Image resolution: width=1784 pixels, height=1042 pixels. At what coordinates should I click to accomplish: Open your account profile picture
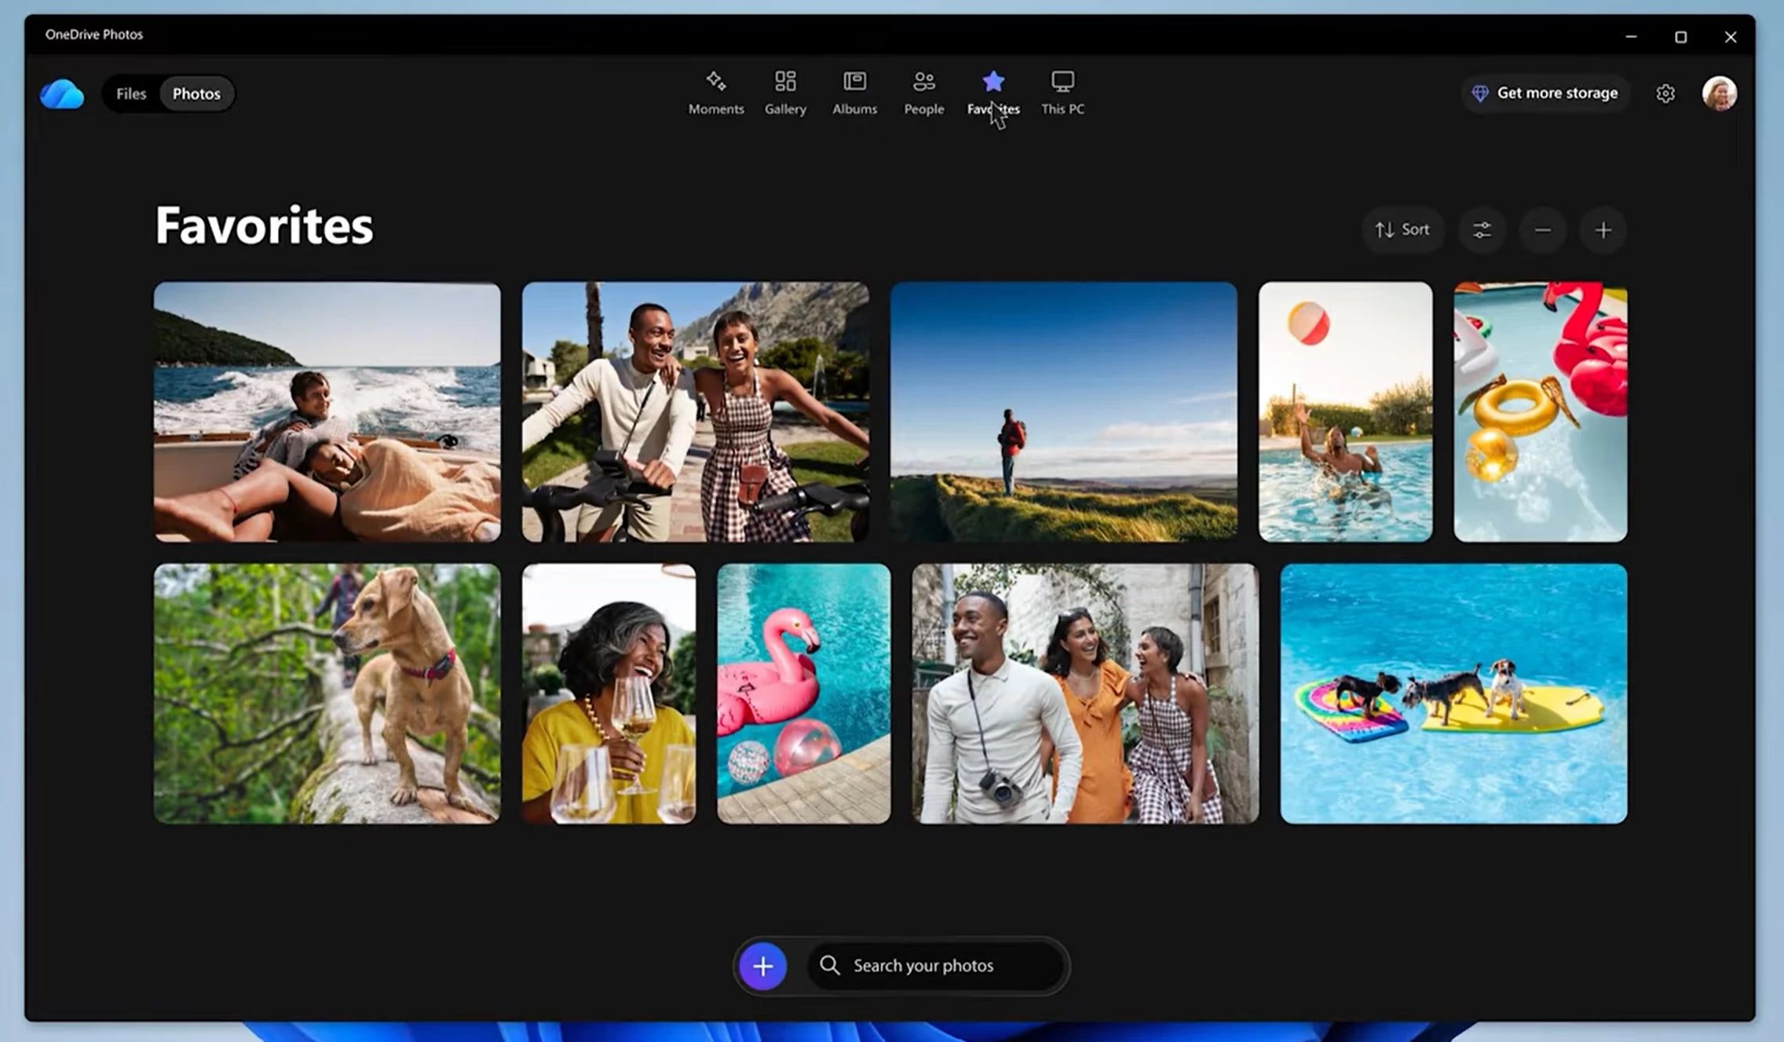pyautogui.click(x=1720, y=93)
